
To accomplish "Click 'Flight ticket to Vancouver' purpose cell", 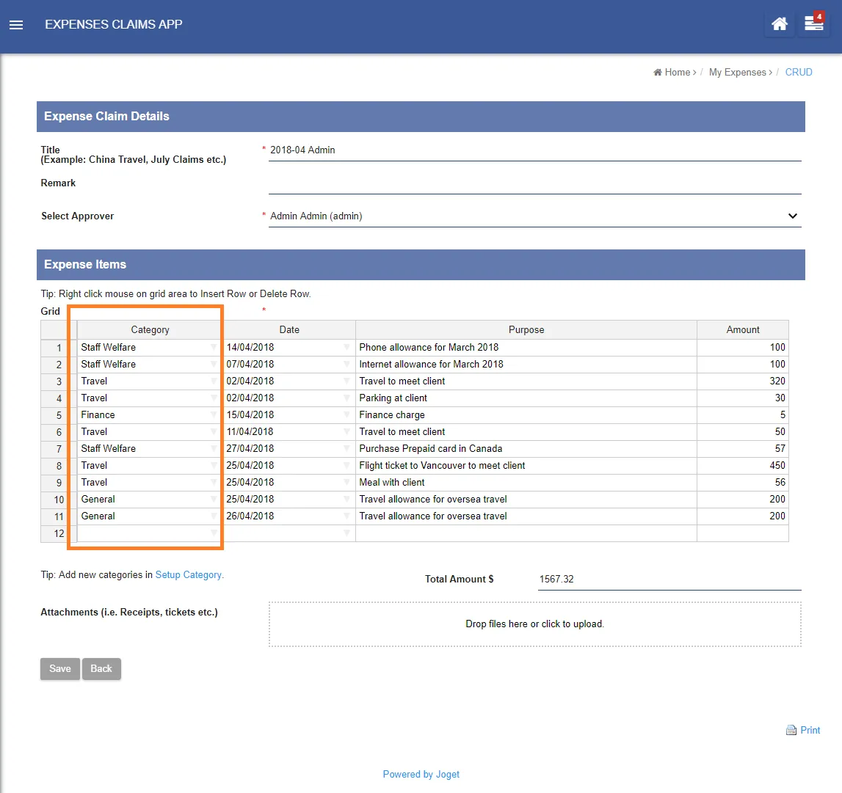I will pyautogui.click(x=526, y=466).
